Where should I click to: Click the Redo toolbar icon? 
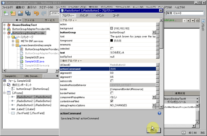pos(44,13)
